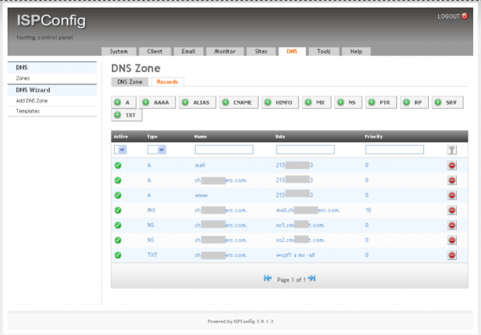Switch to the DNS Zone sub-tab
The height and width of the screenshot is (335, 481).
(130, 82)
